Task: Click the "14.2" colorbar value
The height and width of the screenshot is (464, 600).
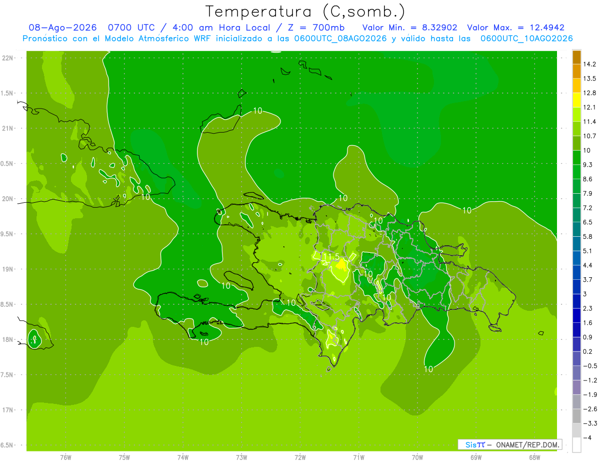Action: coord(590,64)
